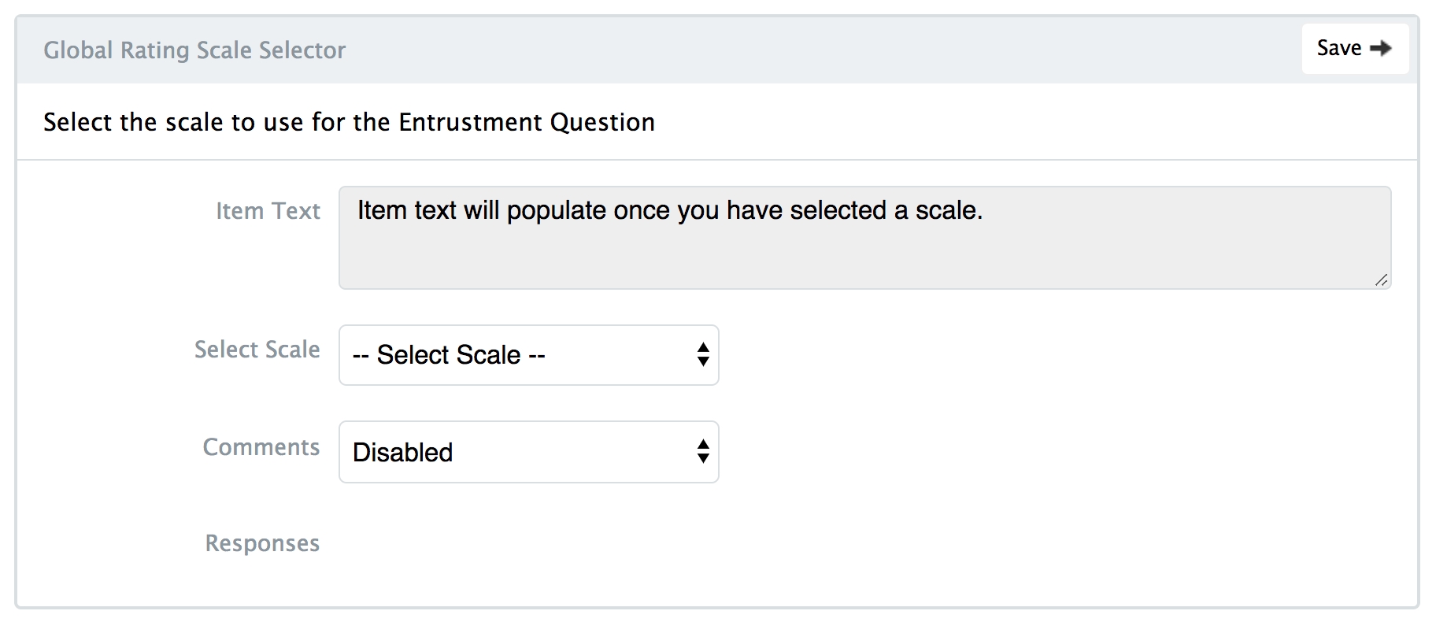Click the "Responses" label

point(262,543)
